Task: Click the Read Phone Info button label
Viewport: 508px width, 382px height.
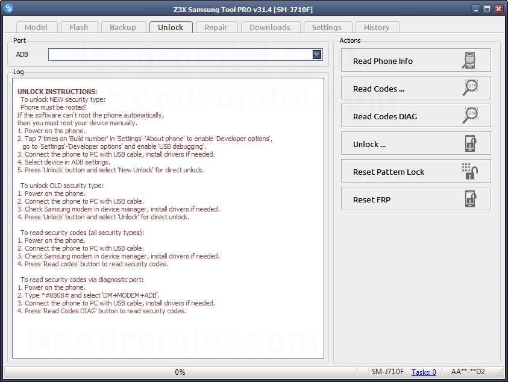Action: 383,61
